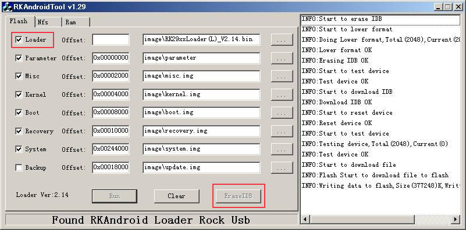Click the image\system.img path field
Viewport: 466px width, 230px height.
tap(201, 149)
